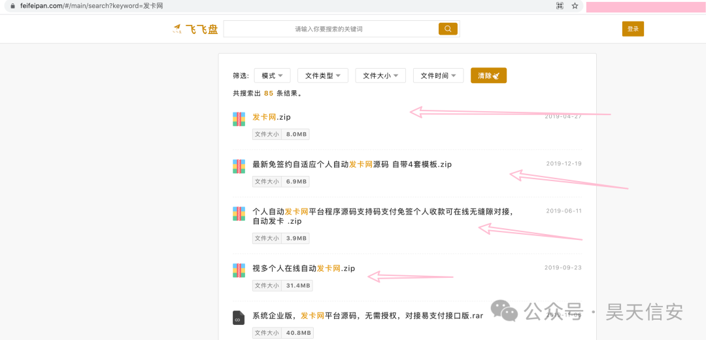The image size is (706, 340).
Task: Click zip icon beside 个人自动发卡网平台程序 result
Action: pyautogui.click(x=239, y=213)
